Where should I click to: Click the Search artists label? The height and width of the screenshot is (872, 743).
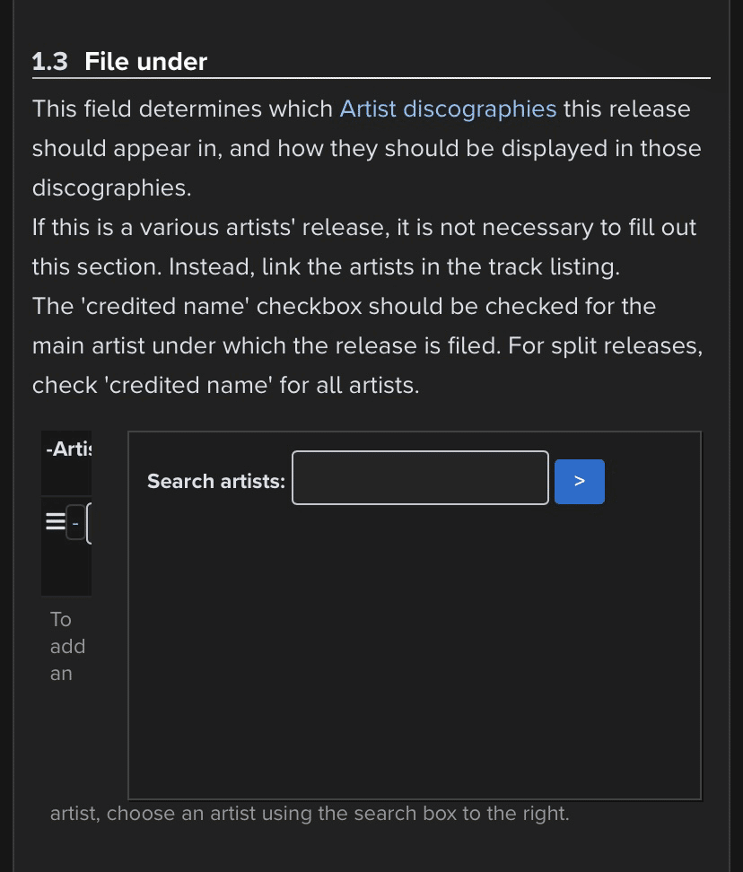coord(216,482)
